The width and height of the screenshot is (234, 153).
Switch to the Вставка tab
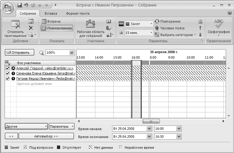coord(51,13)
